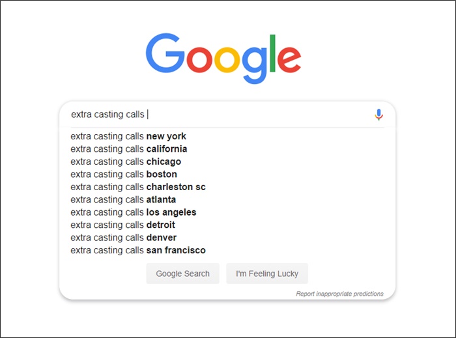Click the text 'extra casting calls' in search box
Screen dimensions: 456x338
tap(107, 115)
